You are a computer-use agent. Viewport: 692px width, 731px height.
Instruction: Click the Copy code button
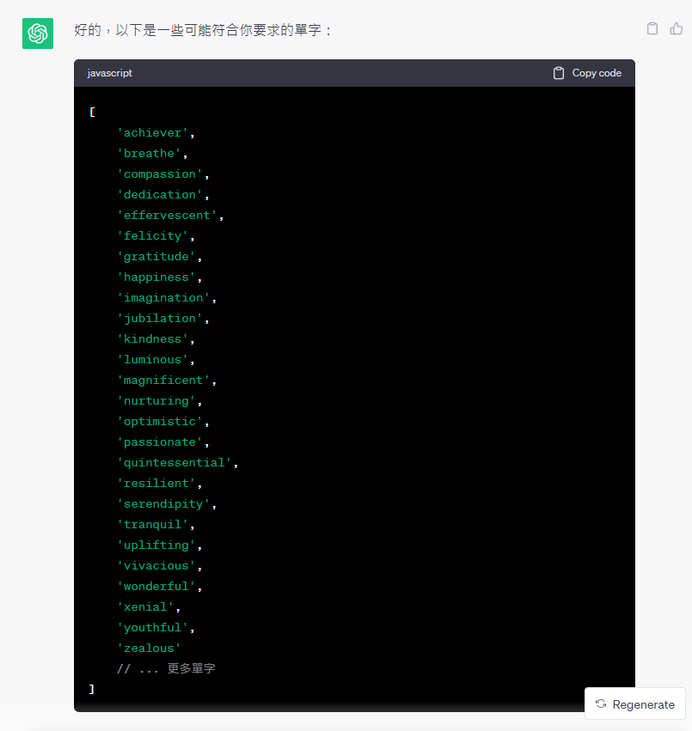[587, 73]
